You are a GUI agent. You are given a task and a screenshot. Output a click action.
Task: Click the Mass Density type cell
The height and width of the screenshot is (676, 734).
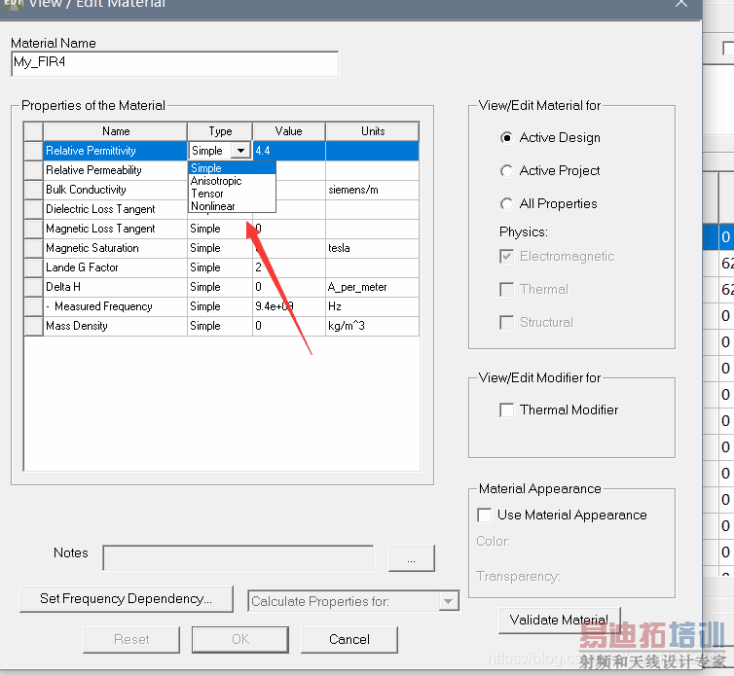tap(220, 326)
